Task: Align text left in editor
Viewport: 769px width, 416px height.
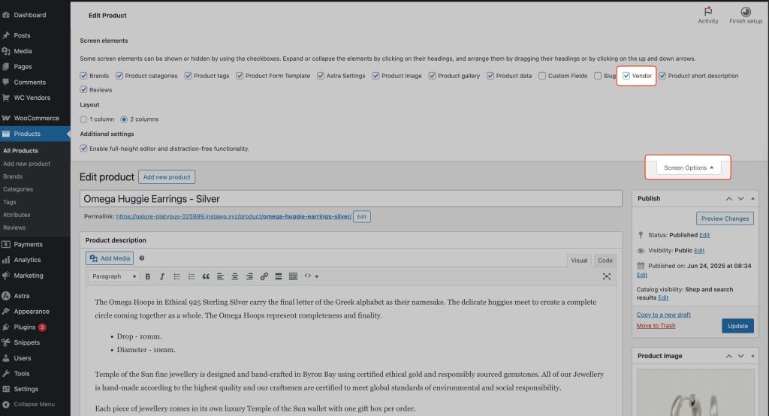Action: point(220,276)
